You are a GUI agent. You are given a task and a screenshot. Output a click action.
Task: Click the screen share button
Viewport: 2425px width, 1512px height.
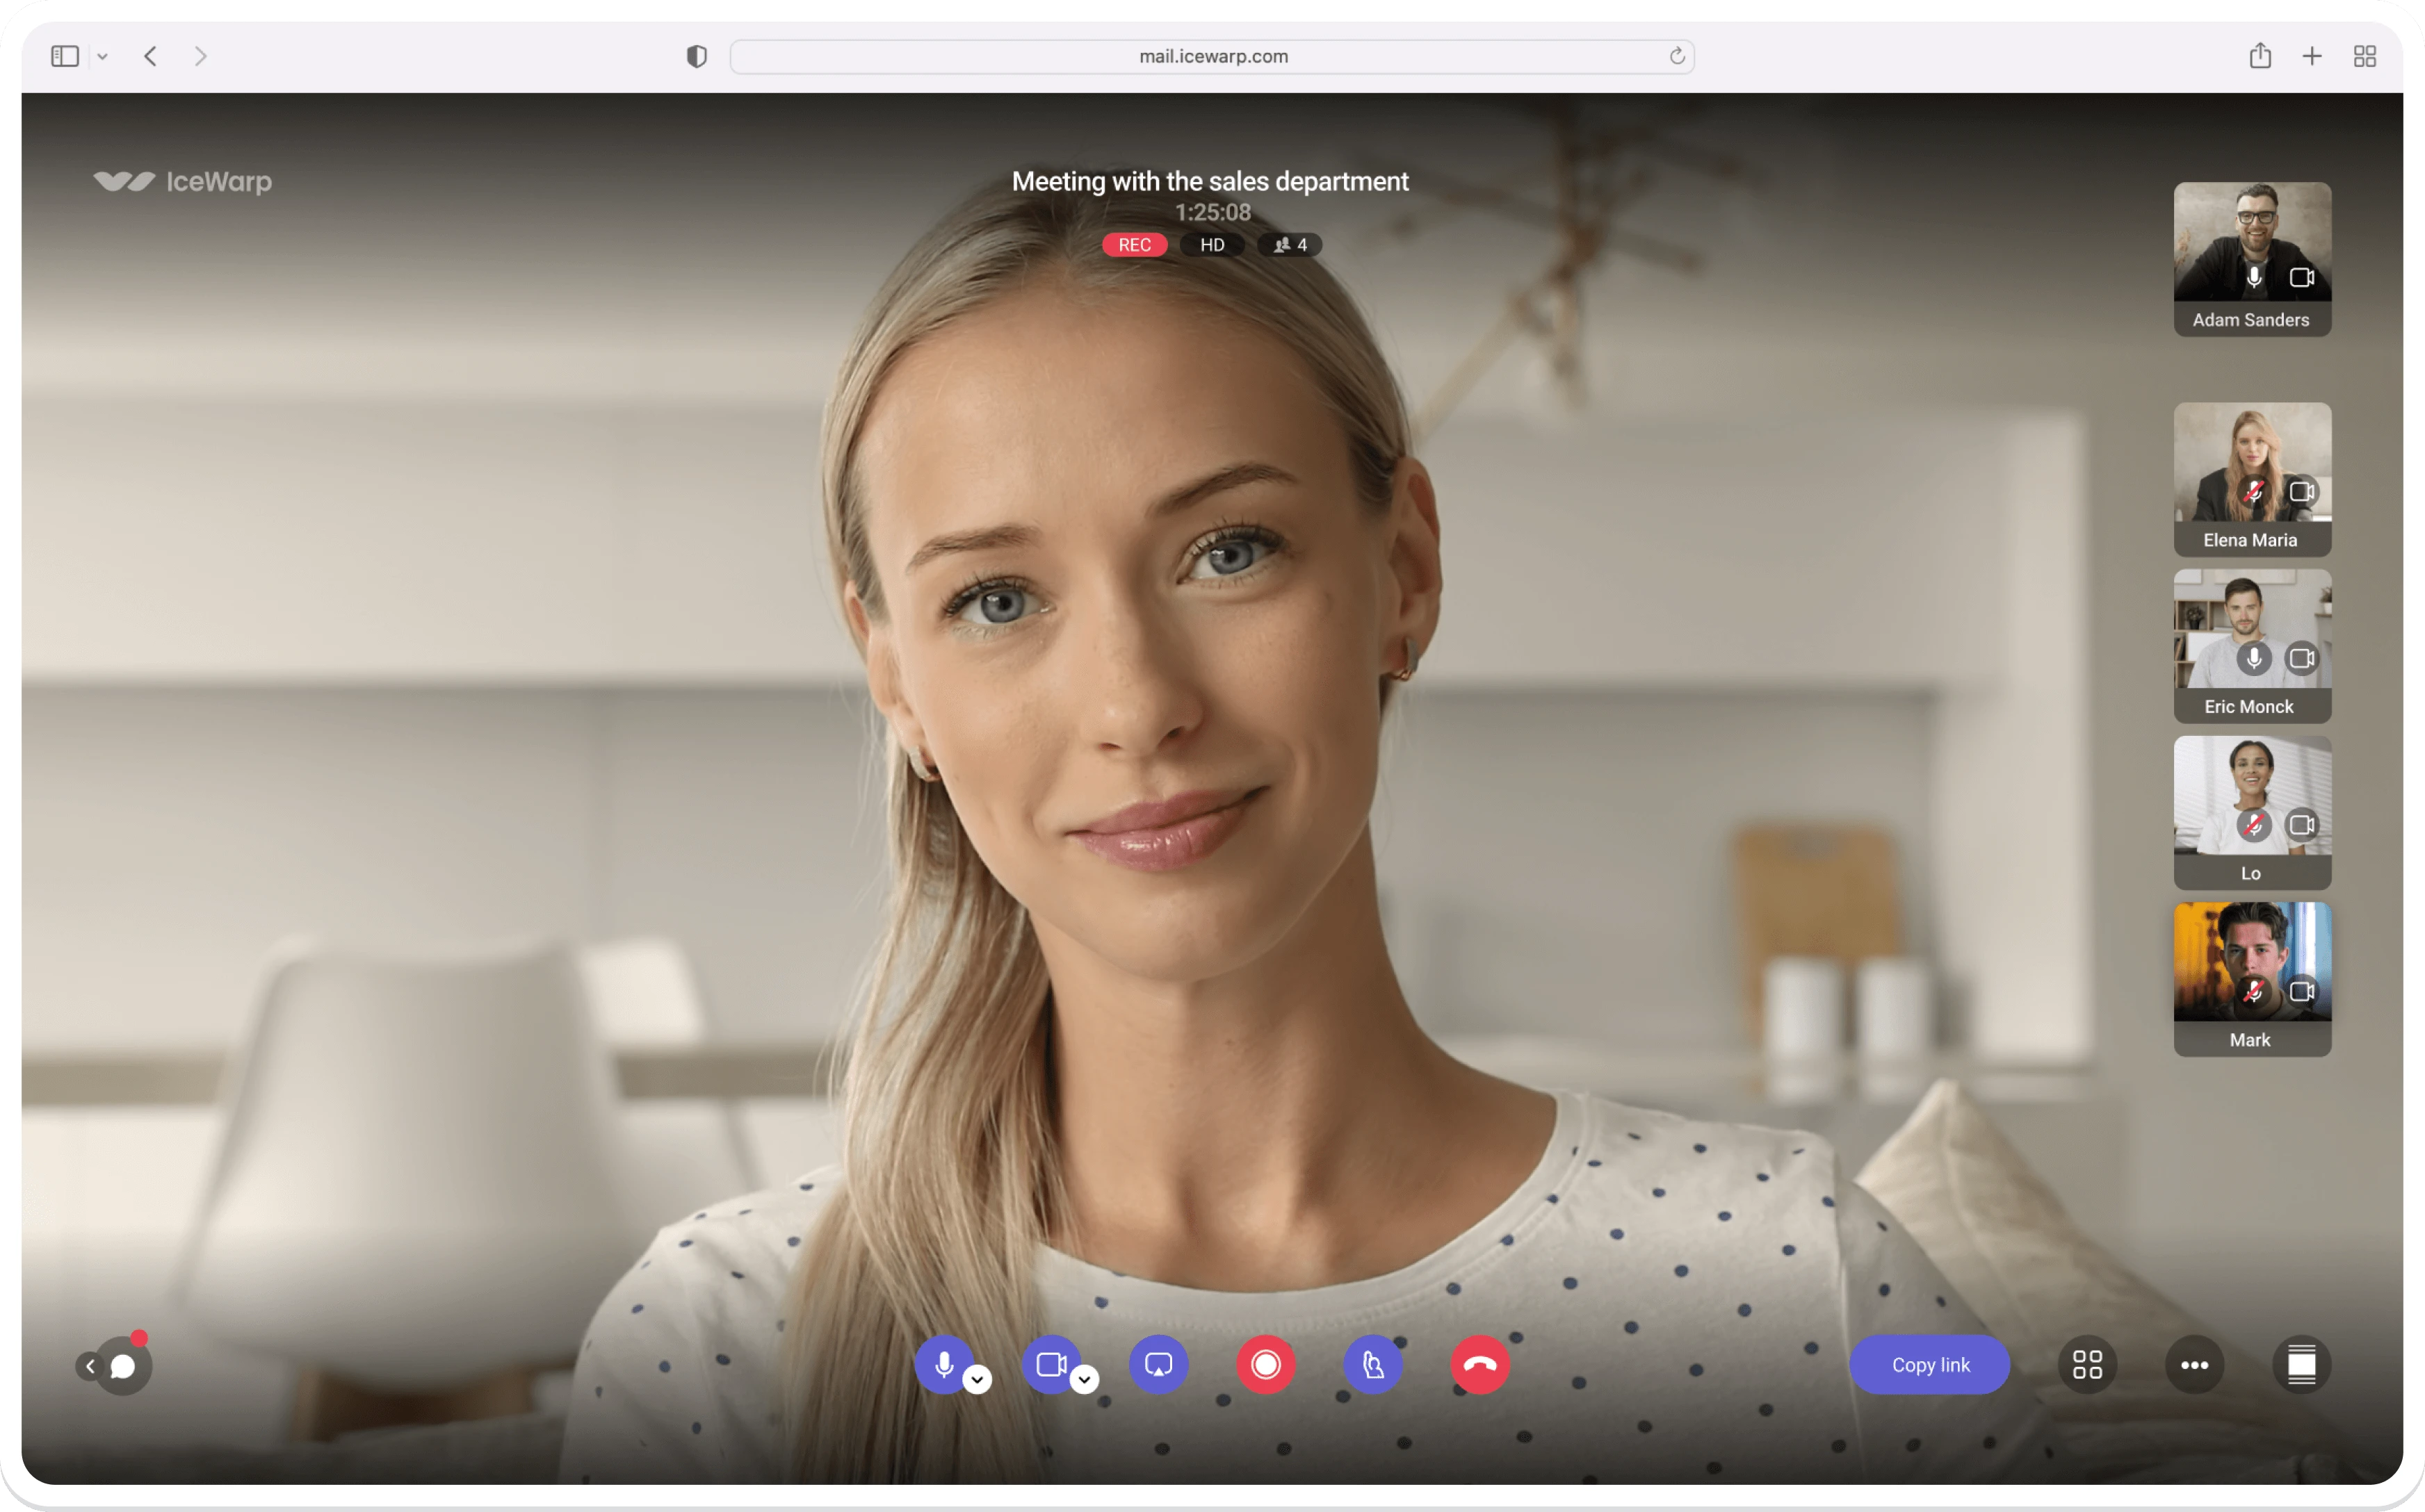[1158, 1365]
